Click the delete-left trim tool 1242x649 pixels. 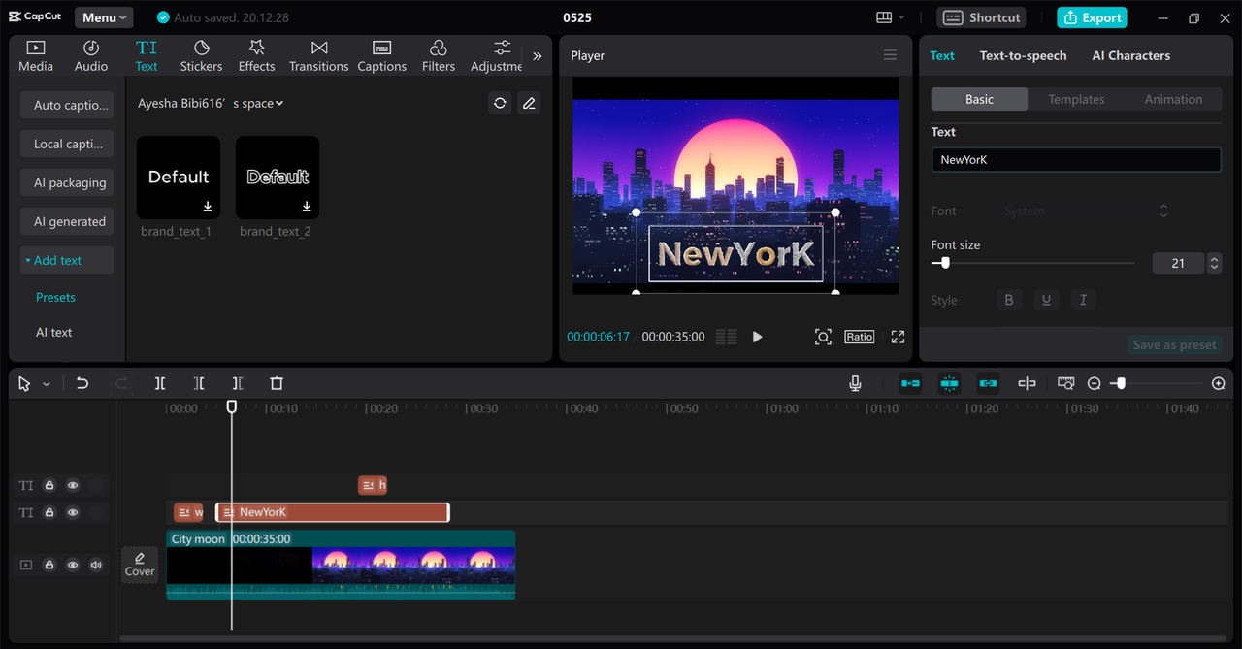point(199,383)
